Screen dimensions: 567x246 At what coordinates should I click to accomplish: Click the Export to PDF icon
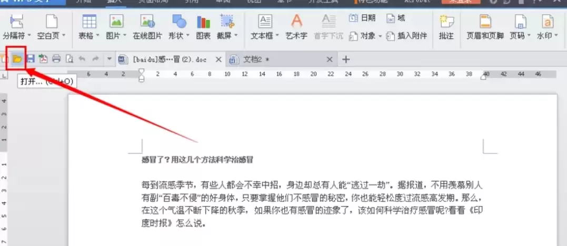tap(43, 59)
